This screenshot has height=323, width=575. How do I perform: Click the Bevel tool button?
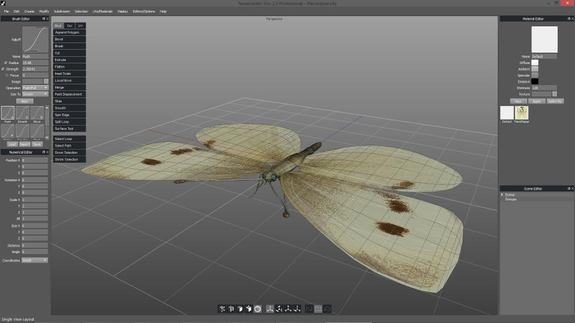coord(69,39)
